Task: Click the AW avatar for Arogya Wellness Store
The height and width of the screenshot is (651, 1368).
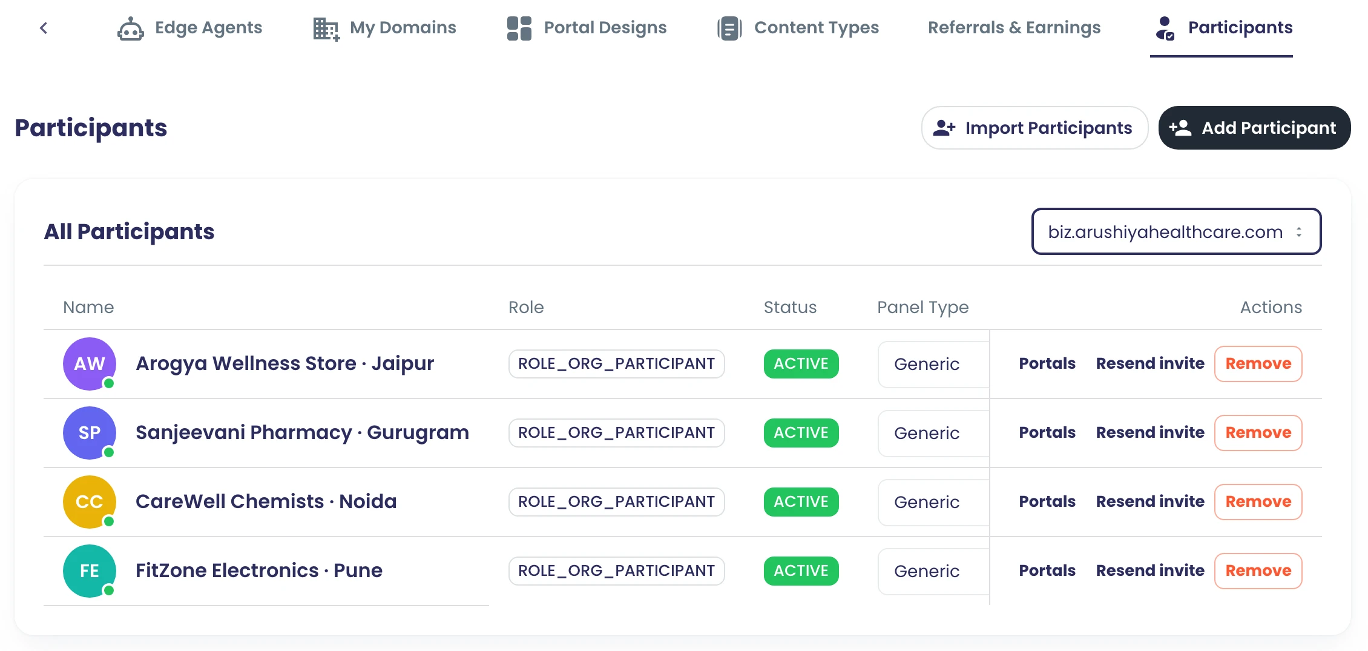Action: [x=90, y=363]
